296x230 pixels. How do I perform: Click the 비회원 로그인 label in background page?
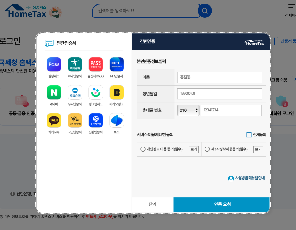coord(282,113)
